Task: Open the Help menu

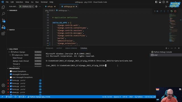Action: click(x=51, y=2)
